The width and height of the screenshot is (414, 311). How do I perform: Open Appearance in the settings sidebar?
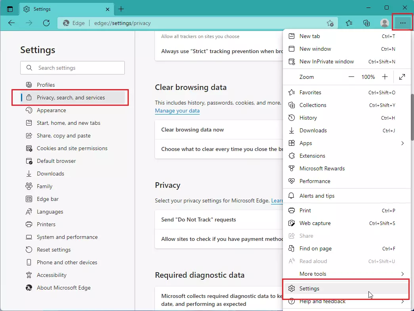point(52,110)
